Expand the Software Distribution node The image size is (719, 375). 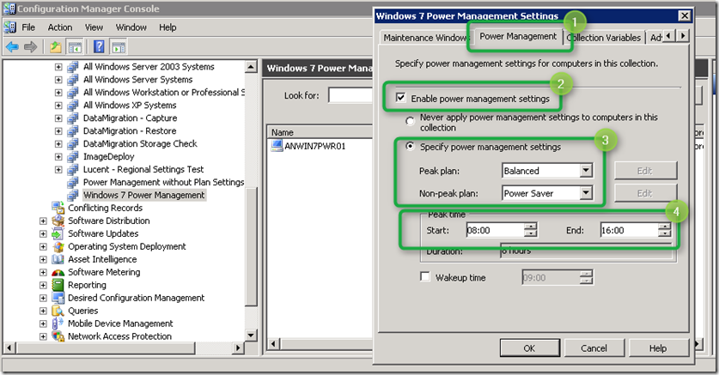[43, 221]
